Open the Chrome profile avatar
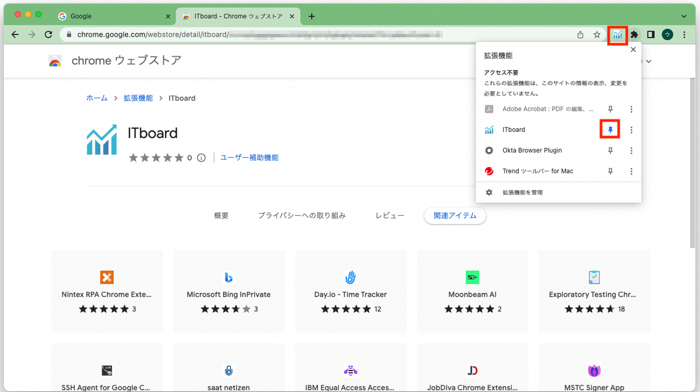700x392 pixels. [x=667, y=35]
